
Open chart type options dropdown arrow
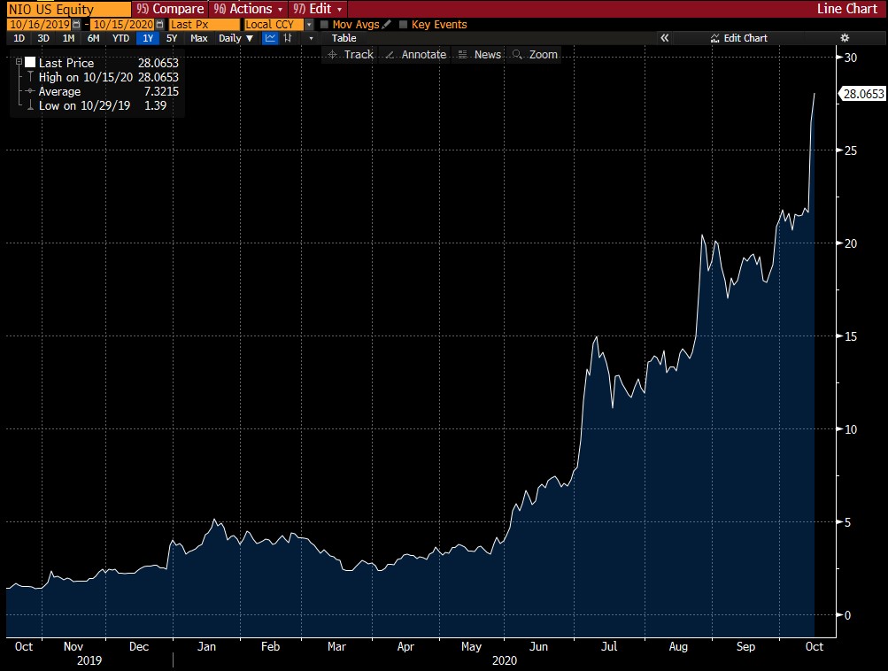(311, 38)
